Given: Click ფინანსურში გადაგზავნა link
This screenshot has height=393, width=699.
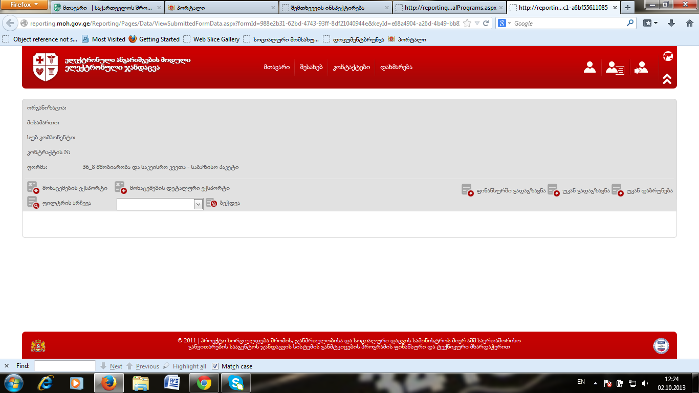Looking at the screenshot, I should 510,191.
